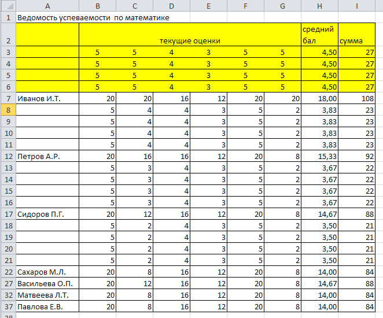Viewport: 383px width, 318px height.
Task: Click column D value 16 in Иванов row
Action: [x=172, y=99]
